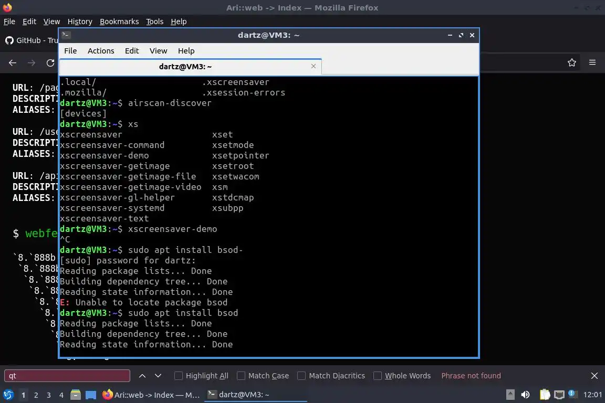
Task: Reload the page in Firefox
Action: point(50,63)
